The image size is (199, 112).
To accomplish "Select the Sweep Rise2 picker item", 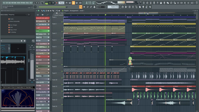I will [x=43, y=37].
